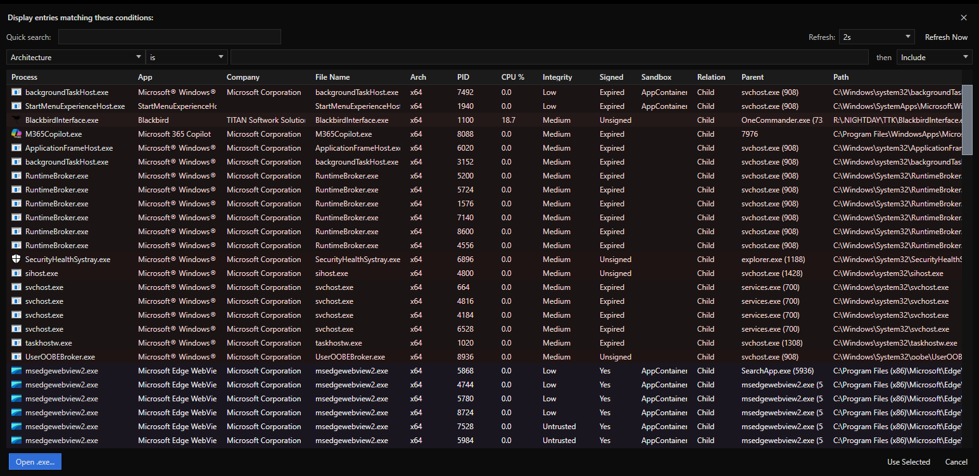Click the M365Copilot.exe colorful icon
Viewport: 979px width, 476px height.
[16, 134]
